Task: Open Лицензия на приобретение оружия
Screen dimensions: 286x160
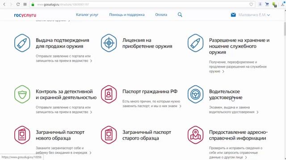Action: (x=147, y=43)
